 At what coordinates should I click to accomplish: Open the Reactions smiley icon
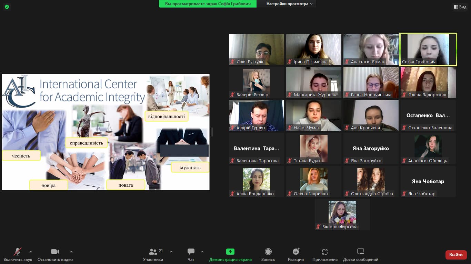[x=296, y=252]
